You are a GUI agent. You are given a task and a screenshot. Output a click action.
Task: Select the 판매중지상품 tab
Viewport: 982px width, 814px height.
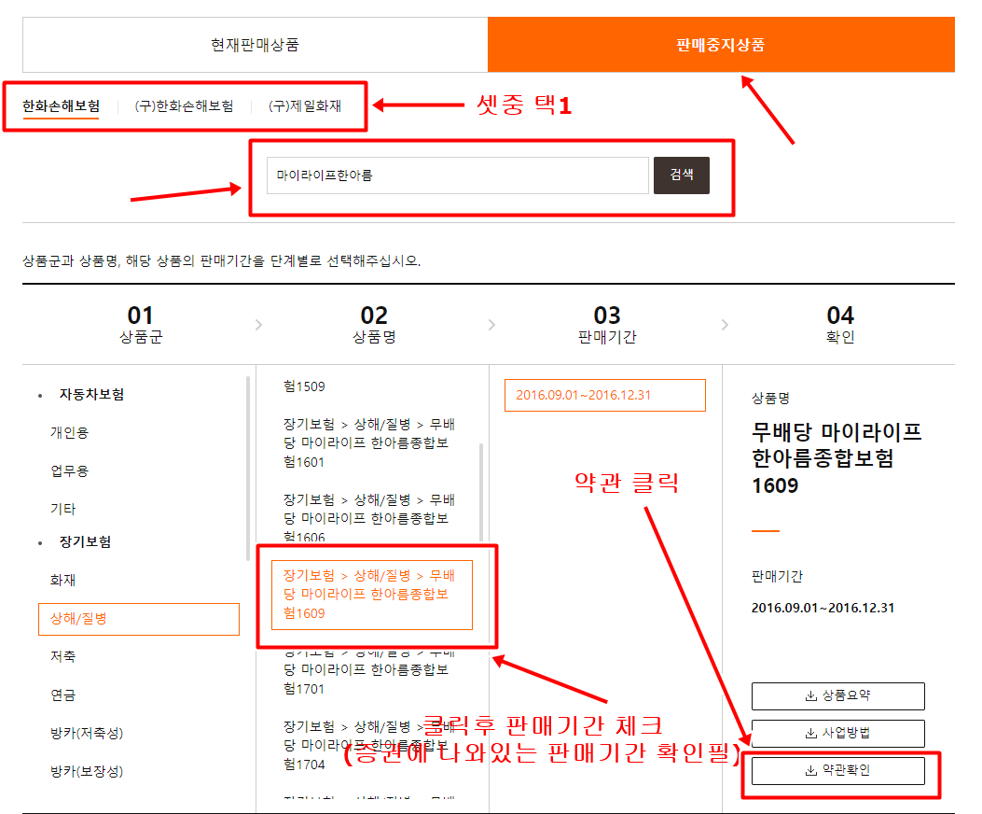pyautogui.click(x=721, y=45)
